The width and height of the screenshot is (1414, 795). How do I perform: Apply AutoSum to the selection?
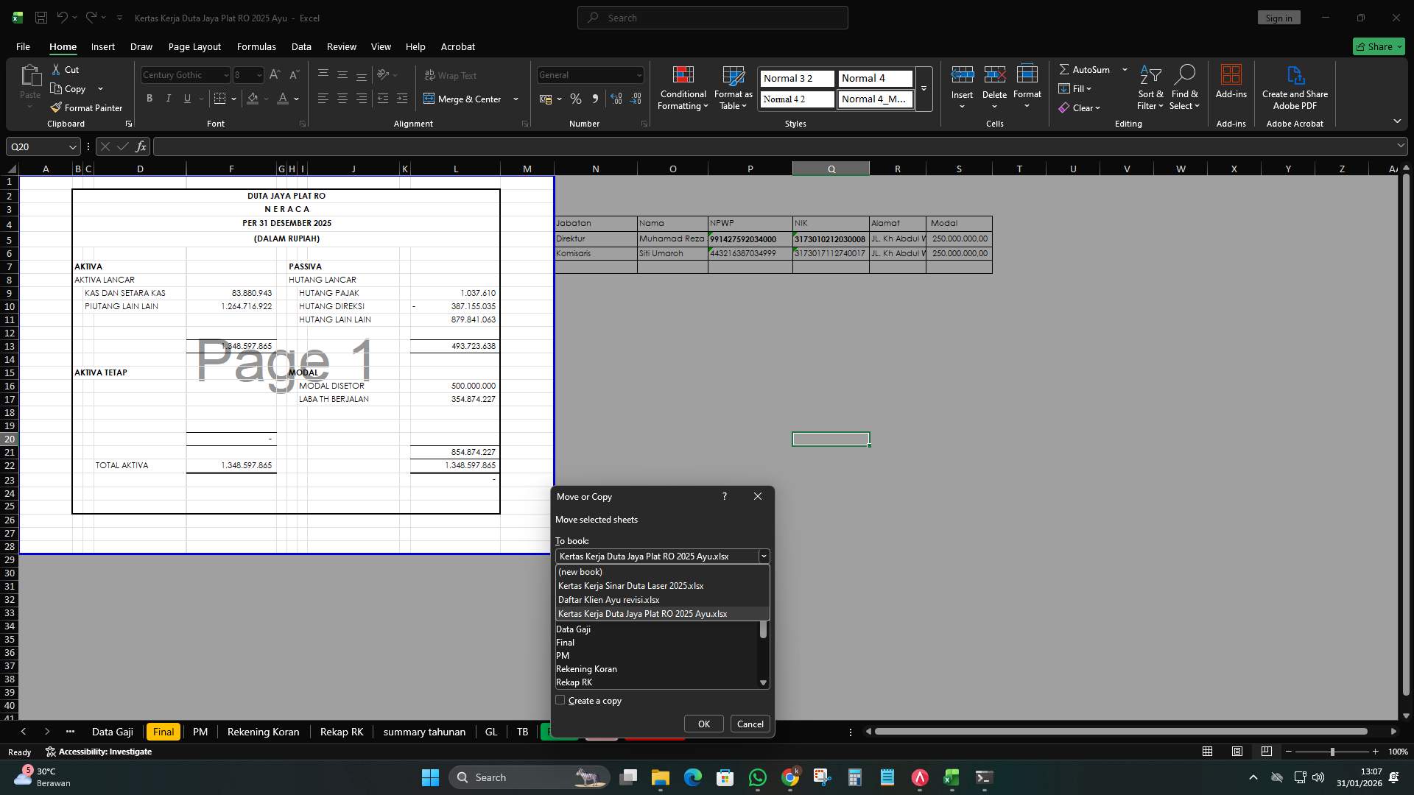[1088, 69]
